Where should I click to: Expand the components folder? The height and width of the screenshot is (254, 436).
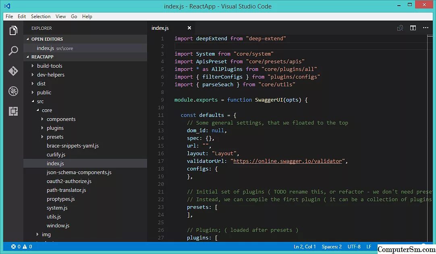click(42, 119)
